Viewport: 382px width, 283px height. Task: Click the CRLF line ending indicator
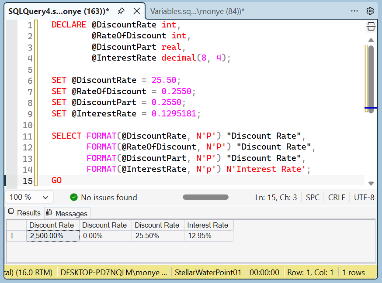pyautogui.click(x=337, y=198)
